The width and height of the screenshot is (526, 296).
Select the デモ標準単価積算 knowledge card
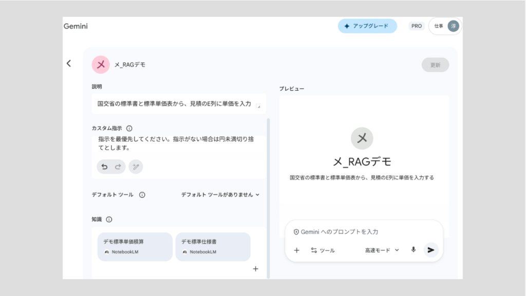(x=135, y=247)
